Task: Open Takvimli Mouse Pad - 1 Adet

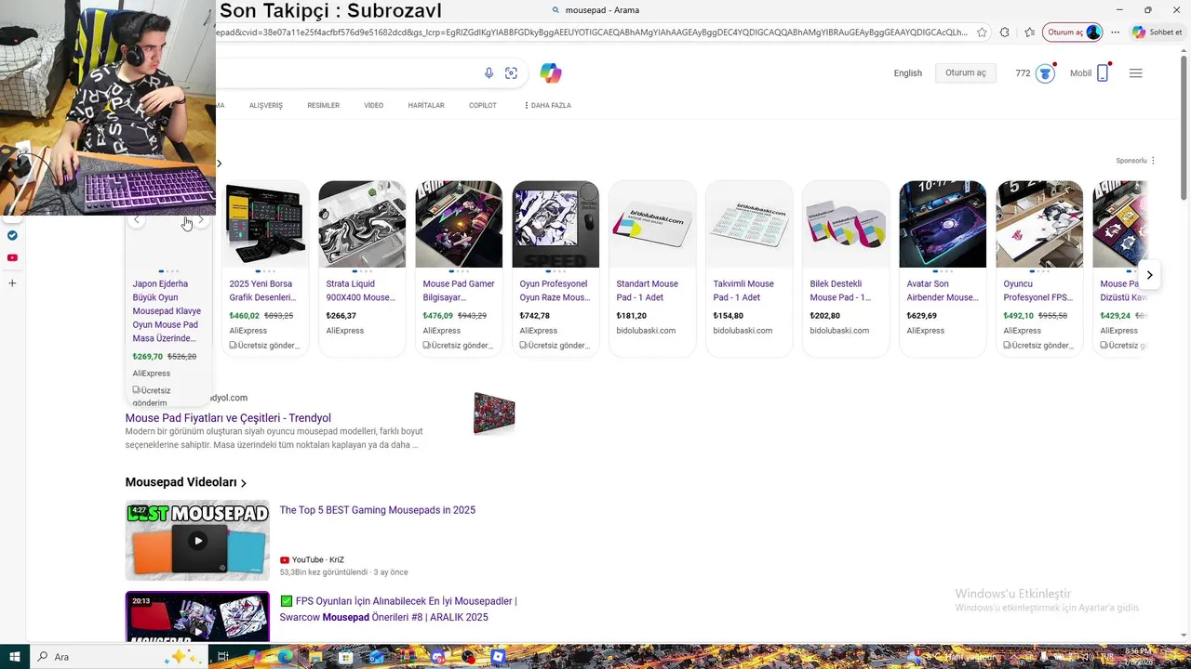Action: [743, 291]
